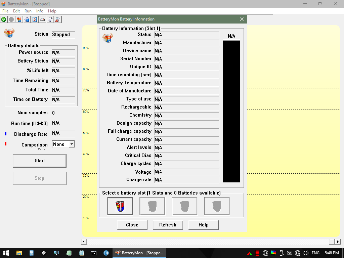
Task: Click the Voltage field in dialog
Action: 186,172
